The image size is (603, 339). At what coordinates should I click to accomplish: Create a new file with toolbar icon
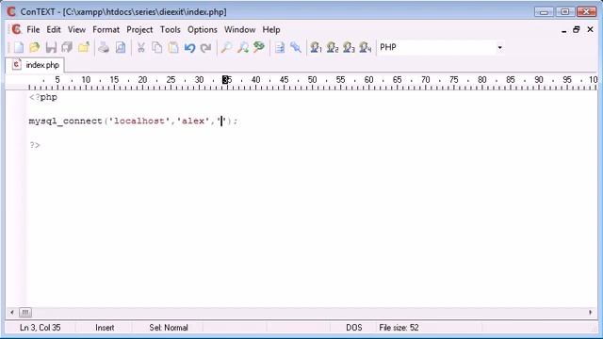pyautogui.click(x=19, y=48)
